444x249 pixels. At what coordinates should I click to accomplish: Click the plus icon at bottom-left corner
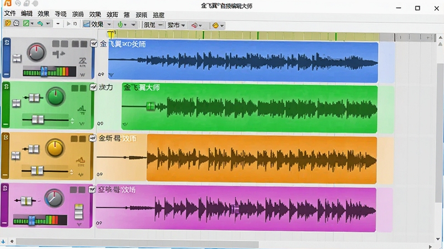tap(3, 241)
